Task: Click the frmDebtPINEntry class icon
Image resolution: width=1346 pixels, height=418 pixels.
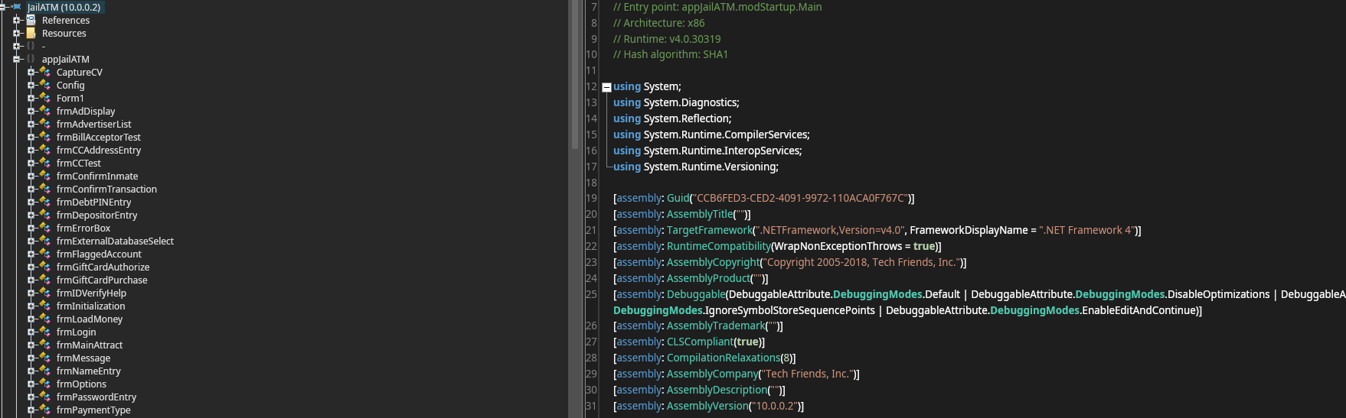Action: [x=45, y=202]
